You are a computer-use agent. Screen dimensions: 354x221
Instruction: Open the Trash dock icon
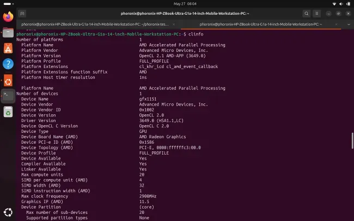tap(8, 112)
